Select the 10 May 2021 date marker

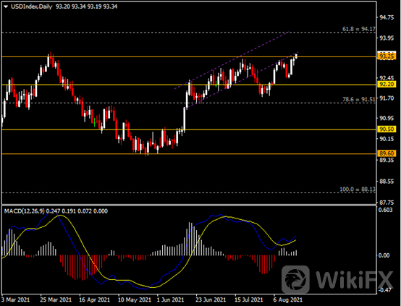(x=135, y=299)
